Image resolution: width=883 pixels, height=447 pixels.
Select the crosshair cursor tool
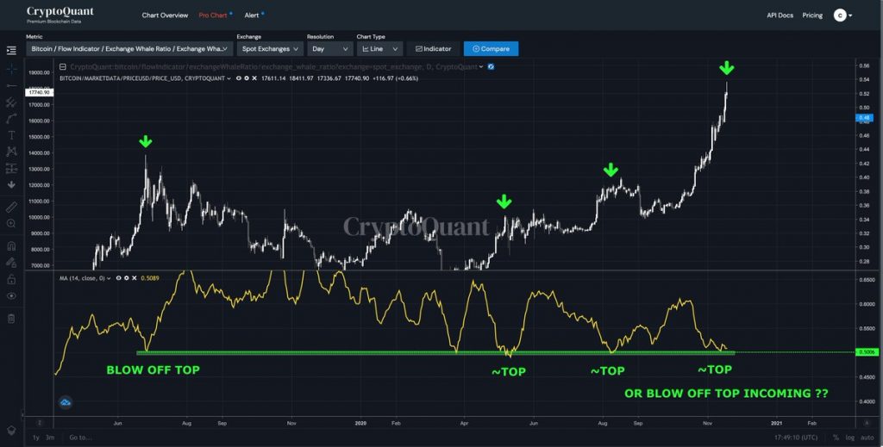point(11,67)
